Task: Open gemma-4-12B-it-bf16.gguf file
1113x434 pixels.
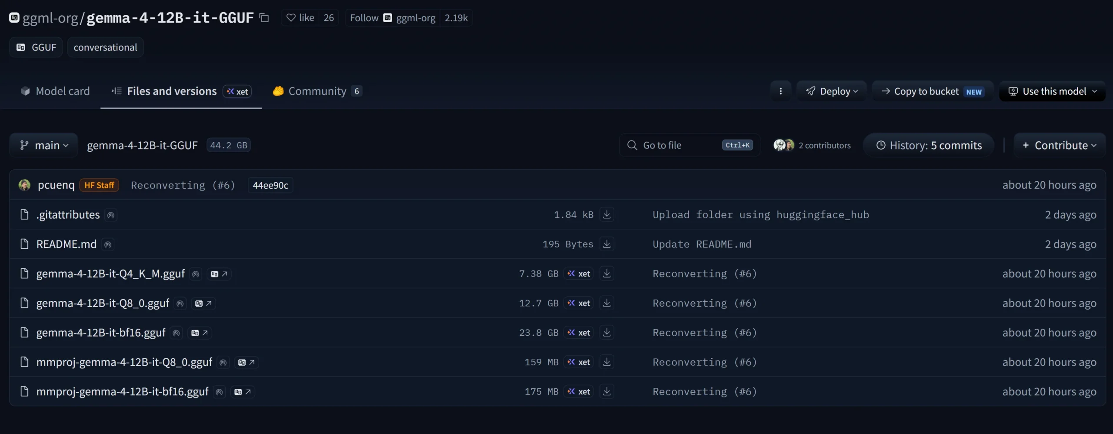Action: (x=101, y=333)
